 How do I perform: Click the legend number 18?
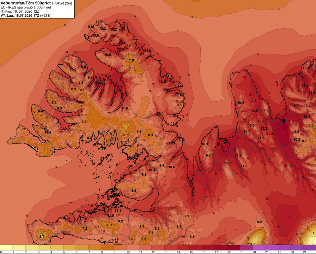coord(229,252)
